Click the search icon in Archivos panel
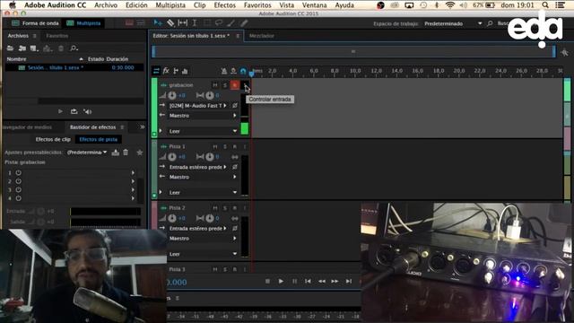Viewport: 574px width, 323px height. coord(74,48)
